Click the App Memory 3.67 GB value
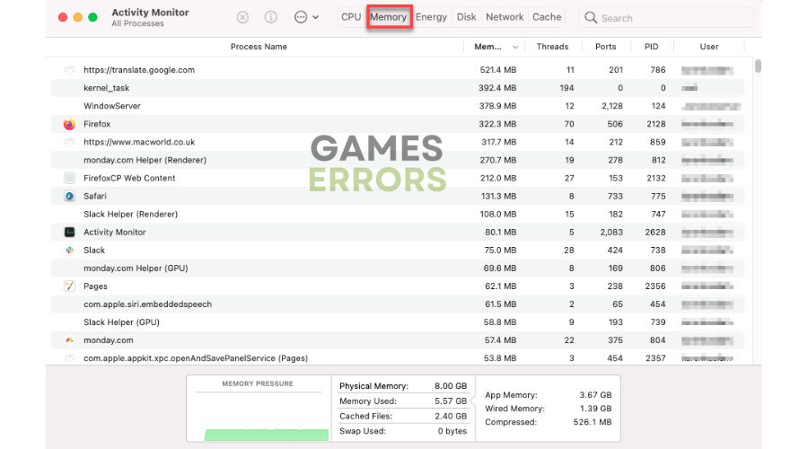This screenshot has width=808, height=449. (595, 395)
